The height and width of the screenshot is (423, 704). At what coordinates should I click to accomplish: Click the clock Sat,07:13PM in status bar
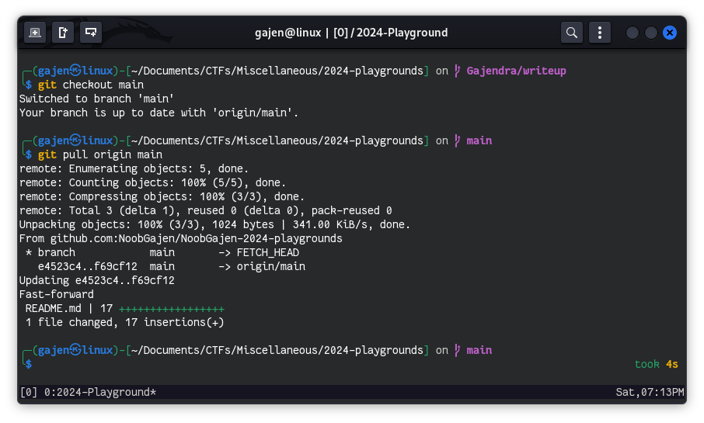650,392
